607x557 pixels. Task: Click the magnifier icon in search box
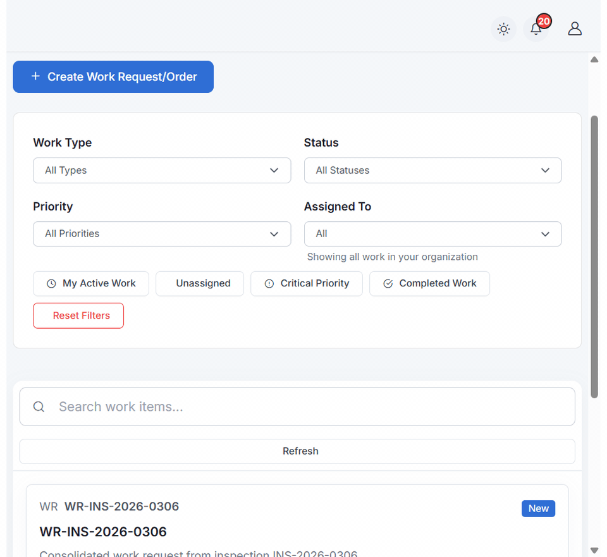(39, 407)
